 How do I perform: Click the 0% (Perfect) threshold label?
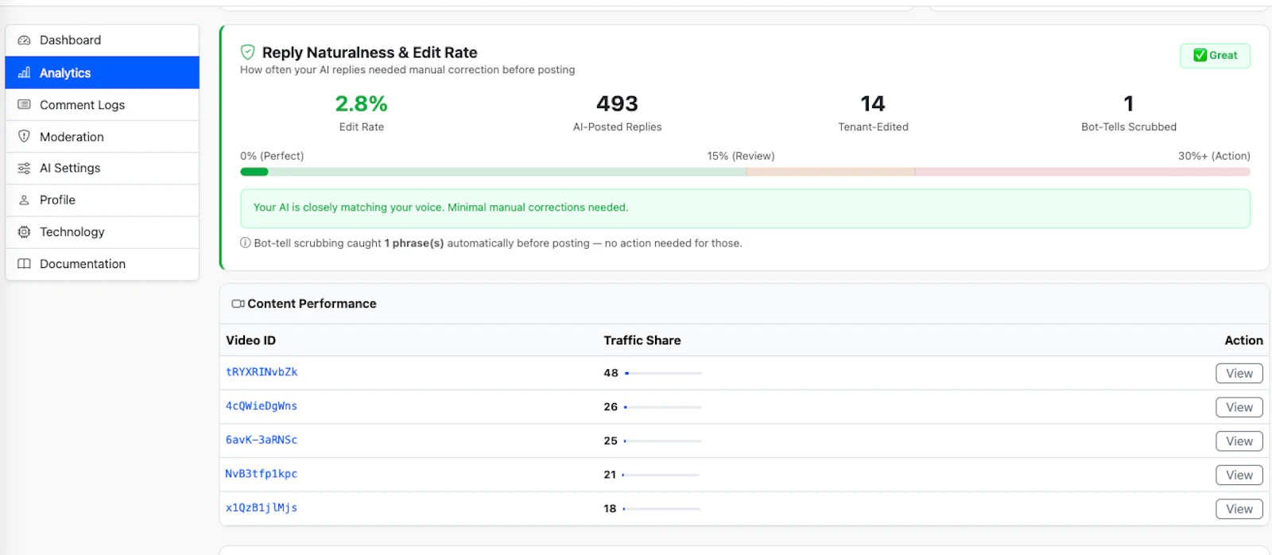click(x=272, y=156)
